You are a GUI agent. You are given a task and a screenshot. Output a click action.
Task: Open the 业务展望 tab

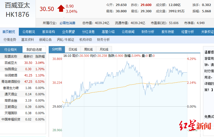(x=68, y=32)
